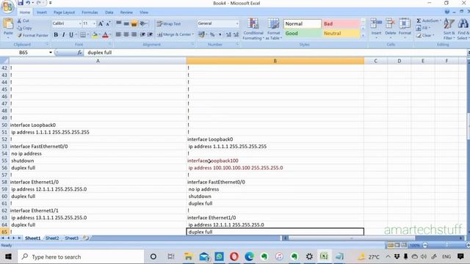Switch to the Page Layout tab

coord(64,12)
